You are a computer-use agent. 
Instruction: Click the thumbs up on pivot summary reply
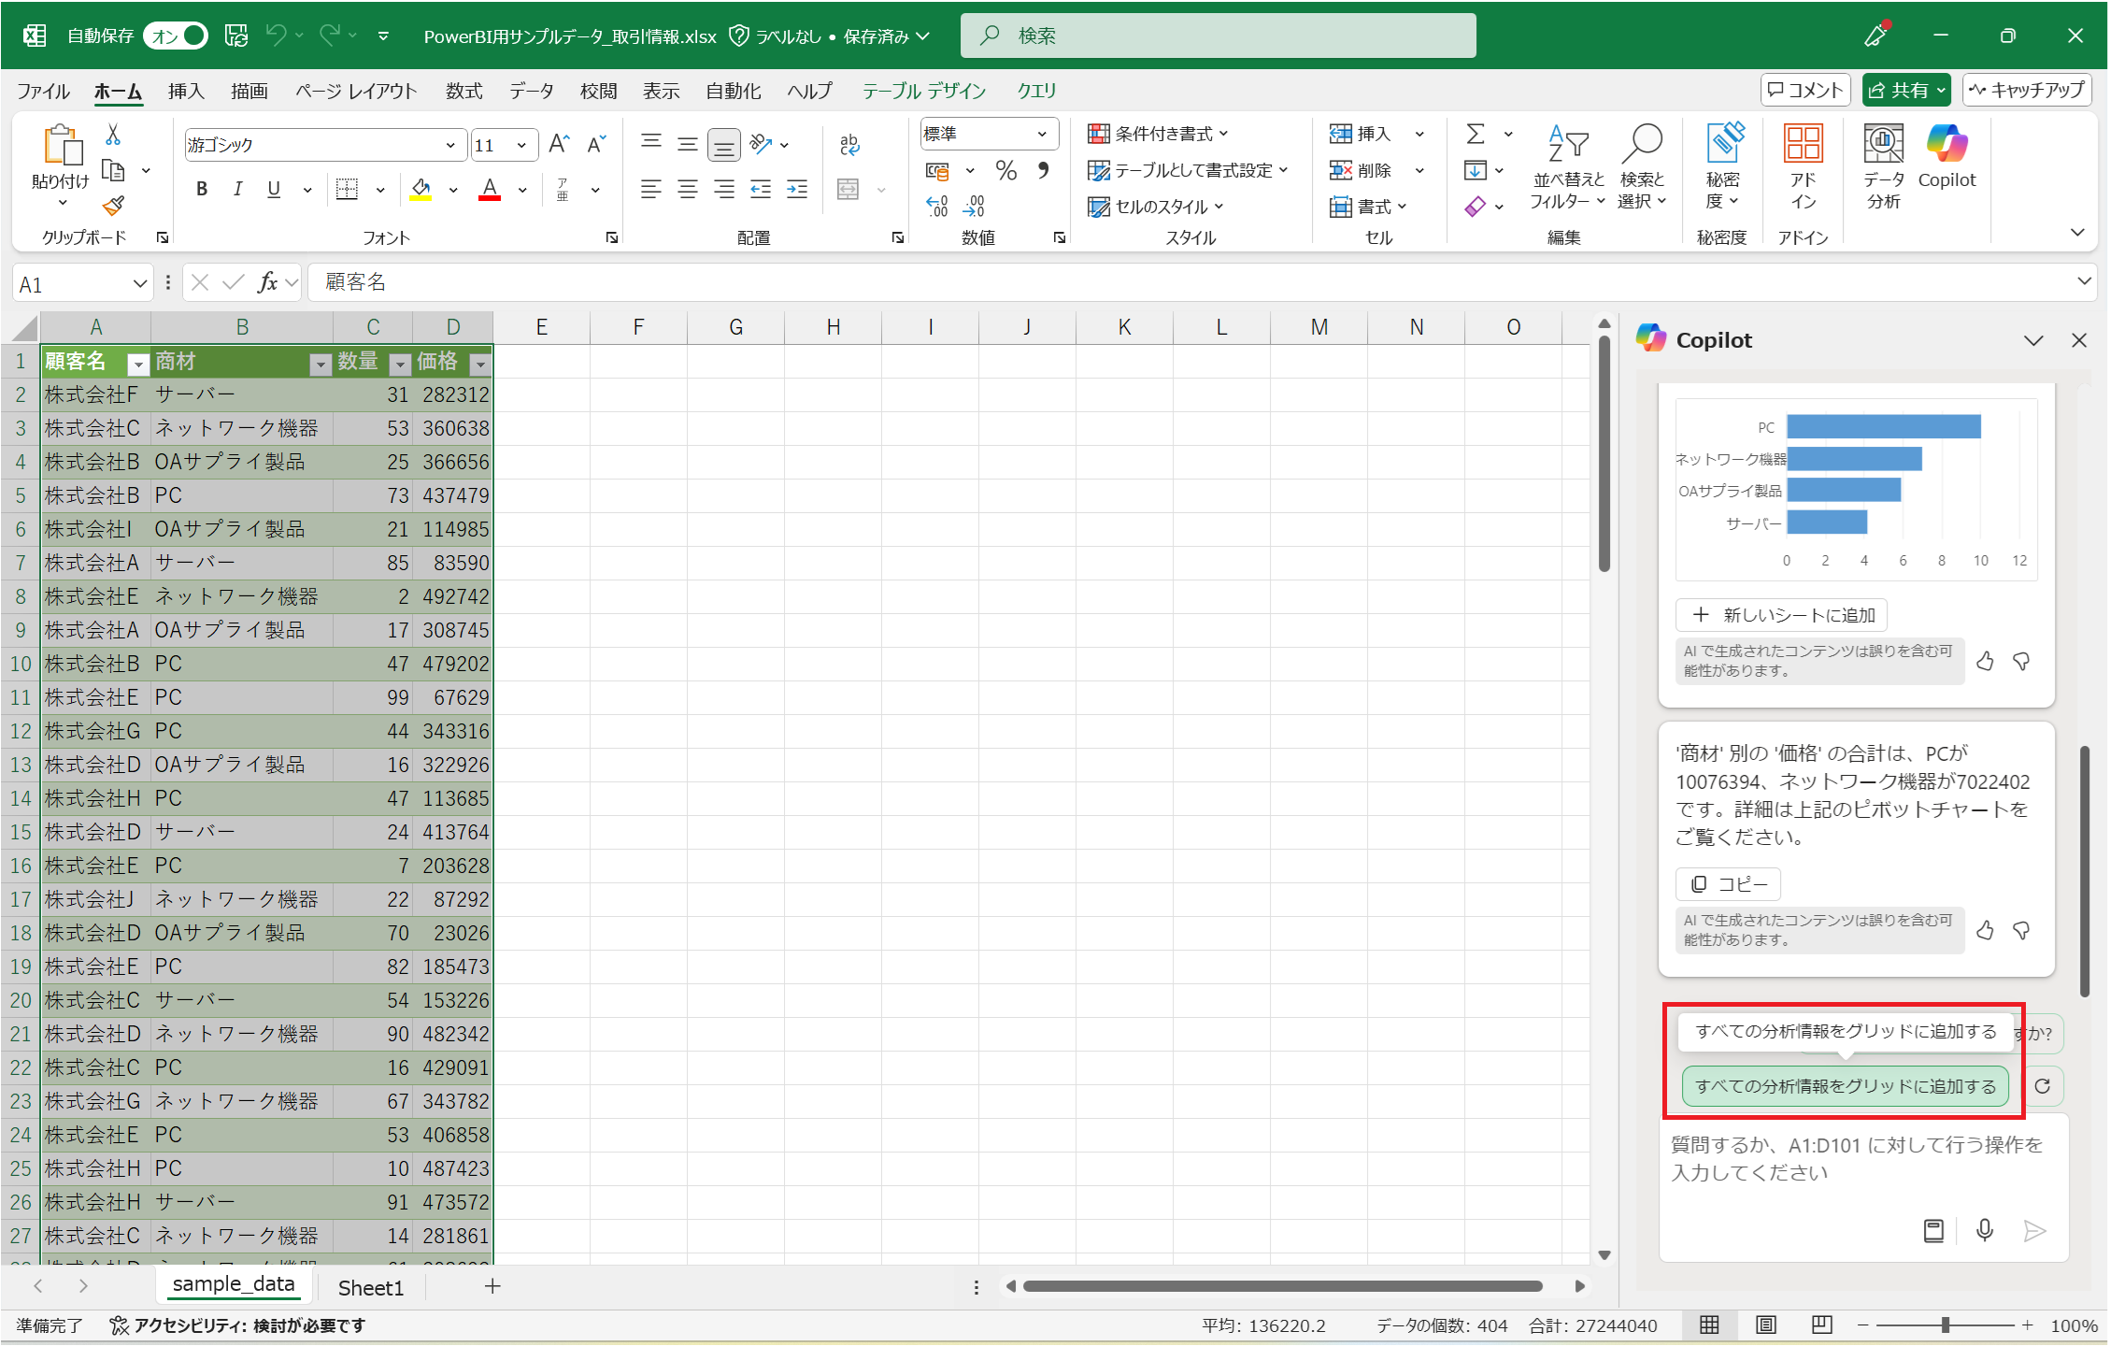1985,931
